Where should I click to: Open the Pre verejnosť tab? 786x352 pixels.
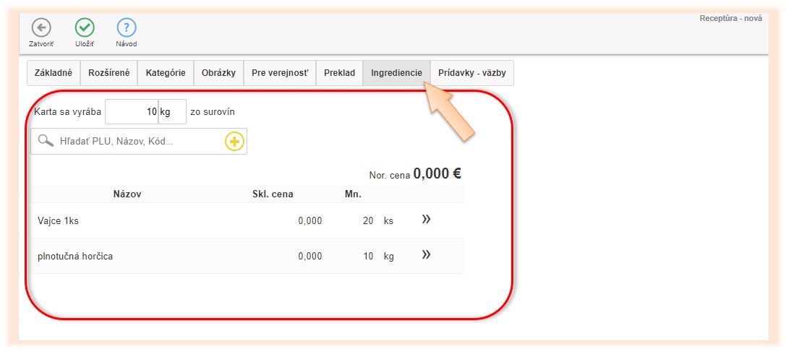coord(280,73)
